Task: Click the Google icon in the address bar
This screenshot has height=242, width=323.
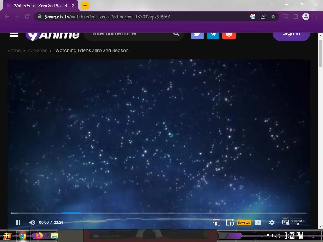Action: pos(253,16)
